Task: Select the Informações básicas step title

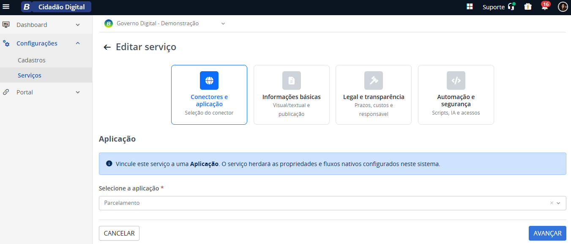Action: point(292,97)
